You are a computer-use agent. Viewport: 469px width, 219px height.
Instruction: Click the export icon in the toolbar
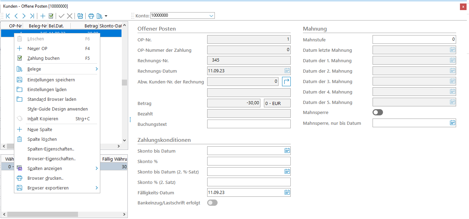[x=80, y=16]
